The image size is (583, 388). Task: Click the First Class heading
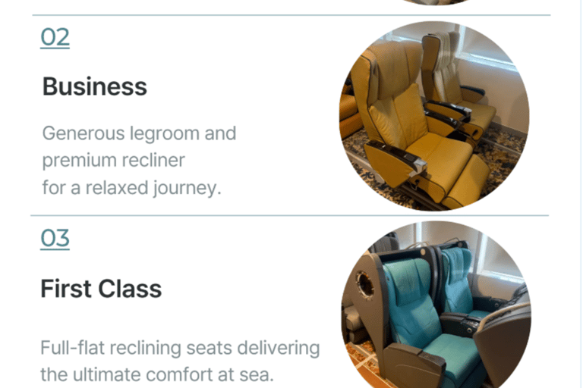[x=101, y=289]
